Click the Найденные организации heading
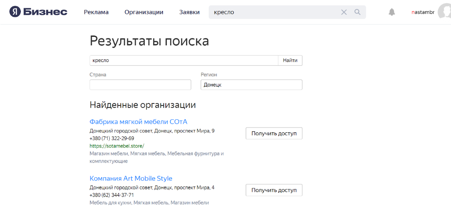This screenshot has width=451, height=210. 143,105
